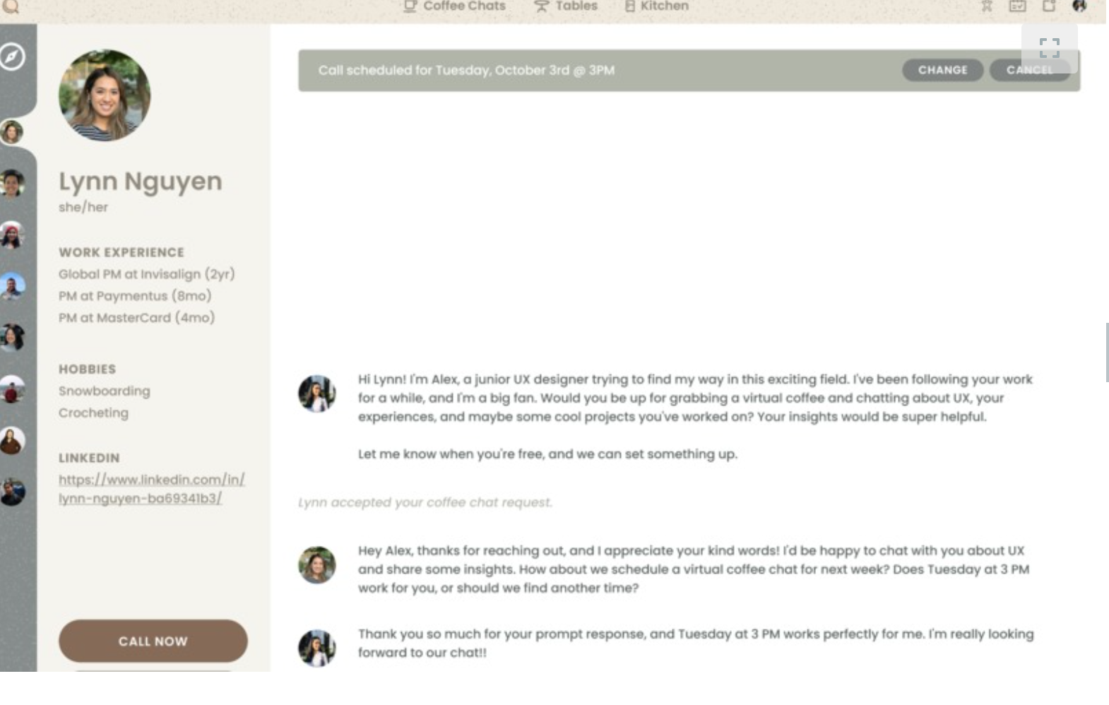Open the calendar icon in top bar
The height and width of the screenshot is (705, 1109).
(x=1017, y=6)
